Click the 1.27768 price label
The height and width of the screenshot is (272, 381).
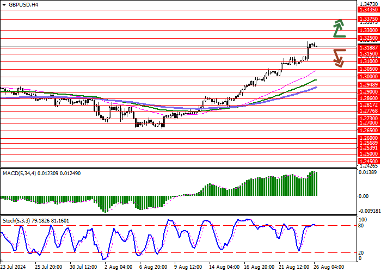point(368,111)
